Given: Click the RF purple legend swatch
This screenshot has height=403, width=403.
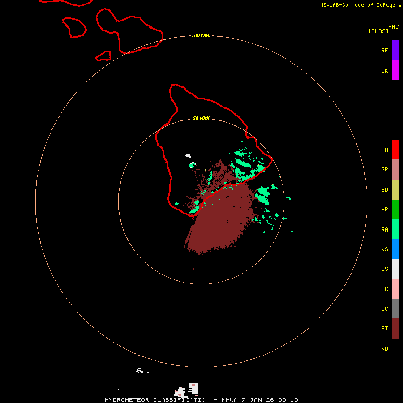Looking at the screenshot, I should (395, 50).
